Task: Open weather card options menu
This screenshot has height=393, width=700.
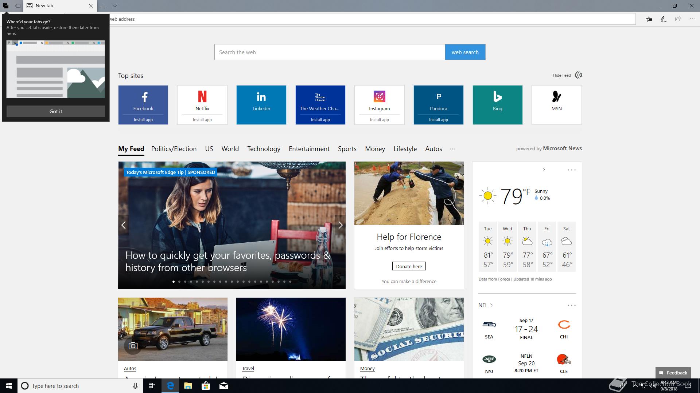Action: pos(571,170)
